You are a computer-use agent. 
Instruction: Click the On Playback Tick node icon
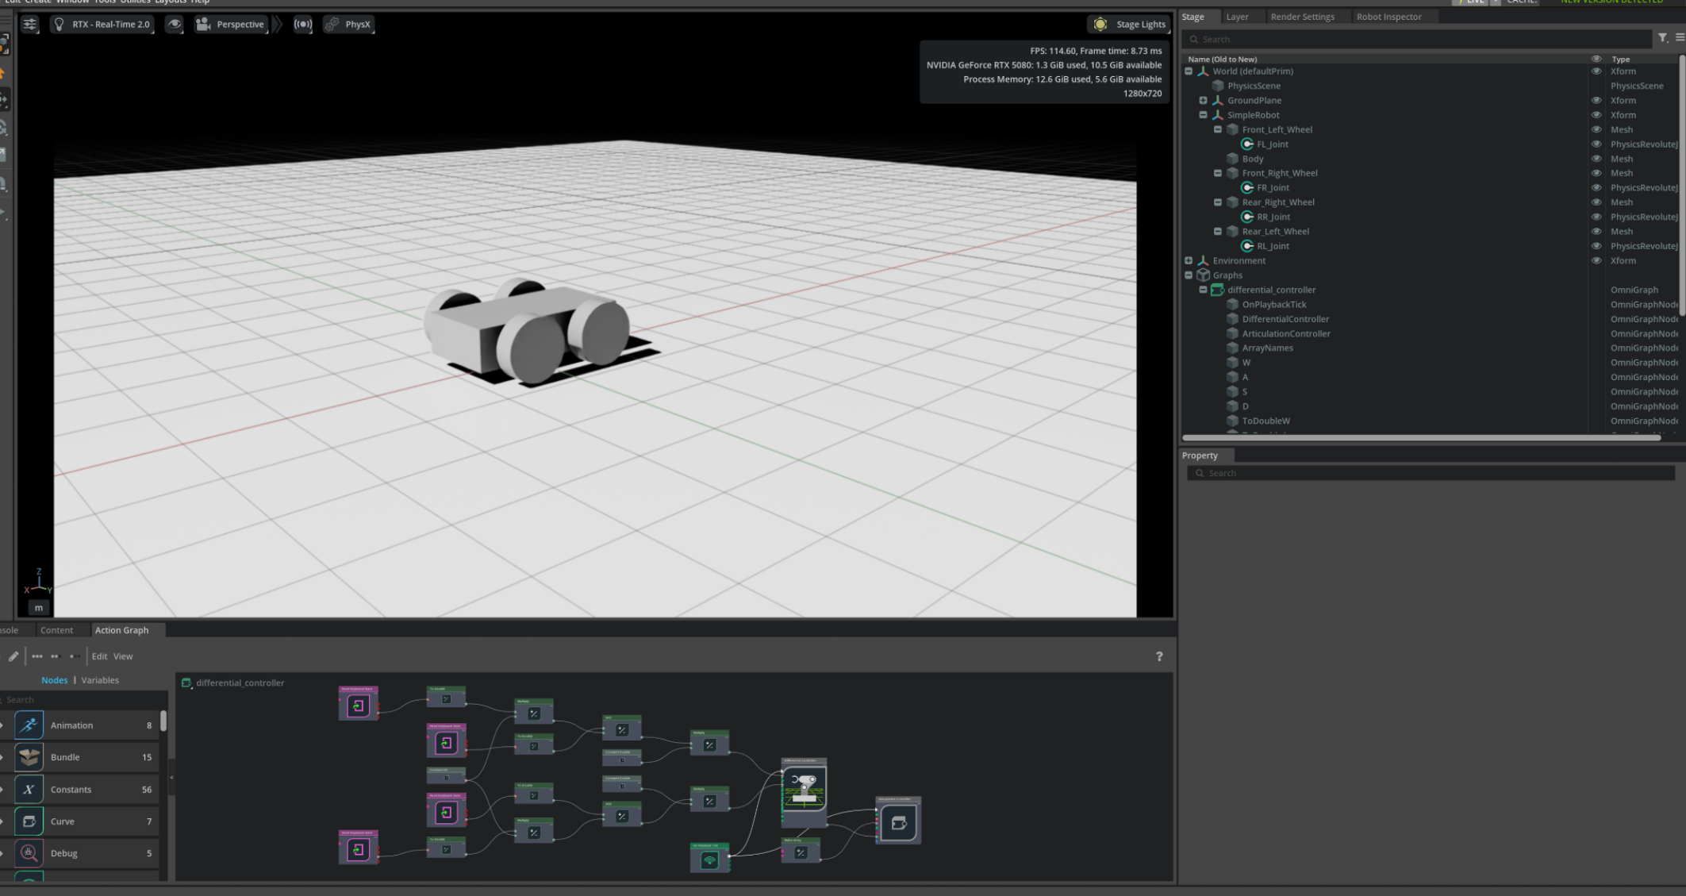709,859
